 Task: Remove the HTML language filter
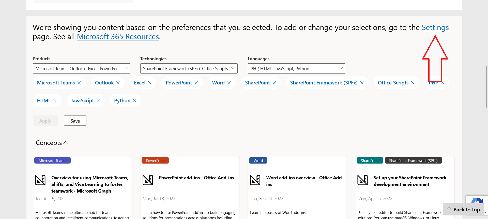(x=55, y=101)
